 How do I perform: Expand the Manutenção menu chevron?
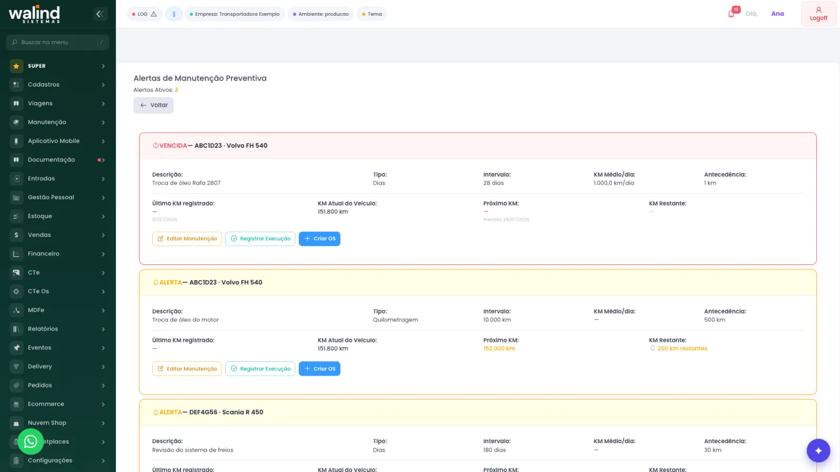click(103, 122)
